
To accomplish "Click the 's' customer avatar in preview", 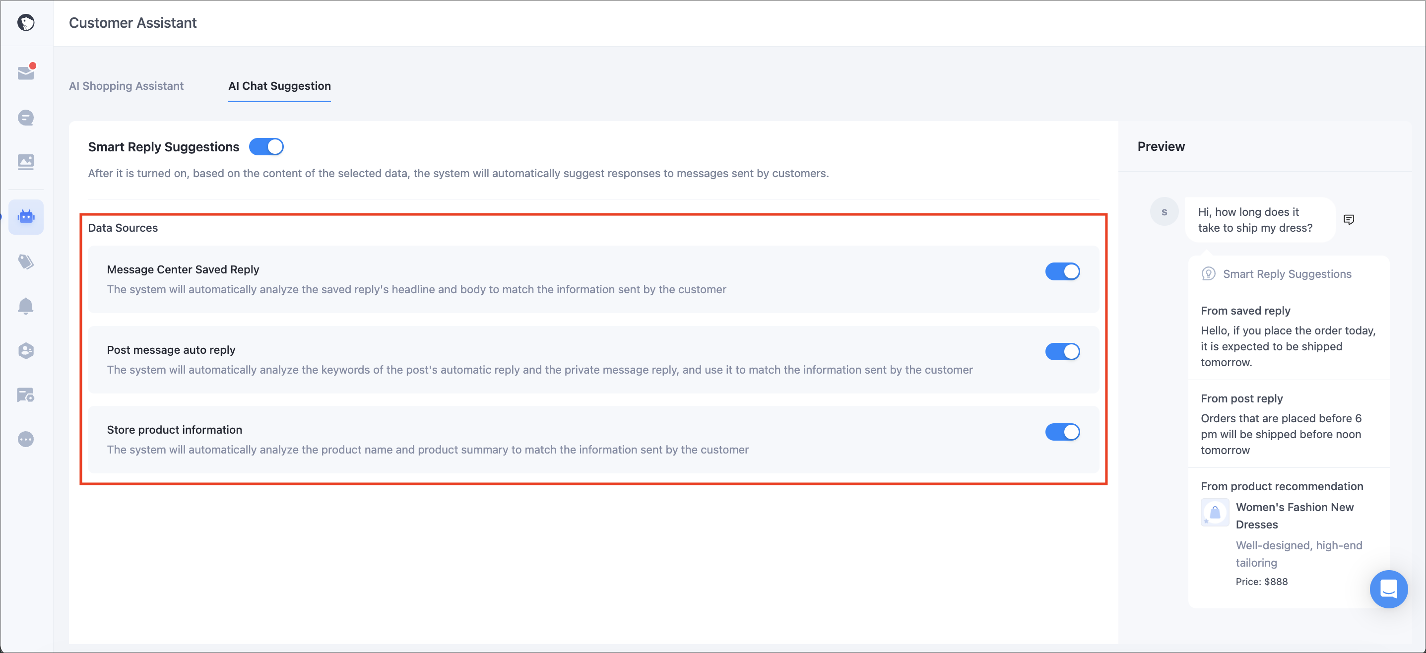I will point(1164,212).
